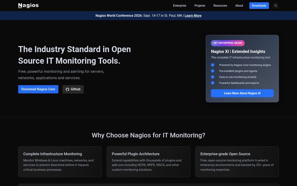The width and height of the screenshot is (297, 186).
Task: Open the Github button
Action: click(x=73, y=89)
